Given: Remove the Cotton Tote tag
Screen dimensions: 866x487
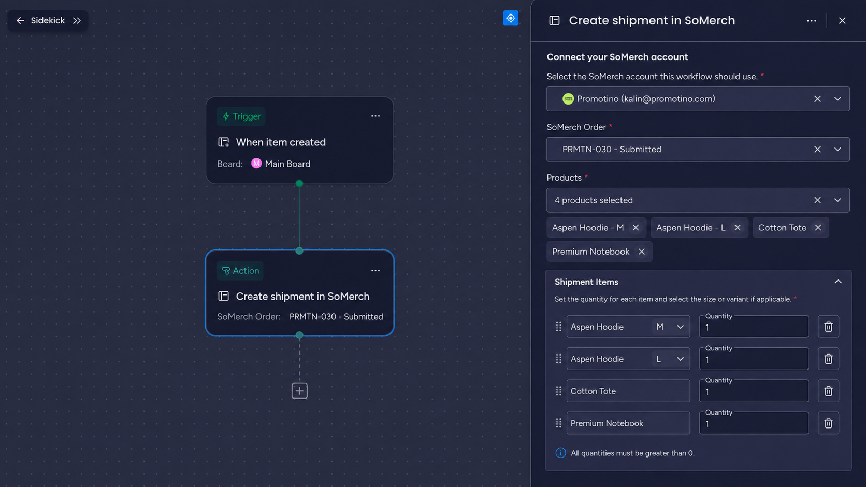Looking at the screenshot, I should pyautogui.click(x=818, y=228).
